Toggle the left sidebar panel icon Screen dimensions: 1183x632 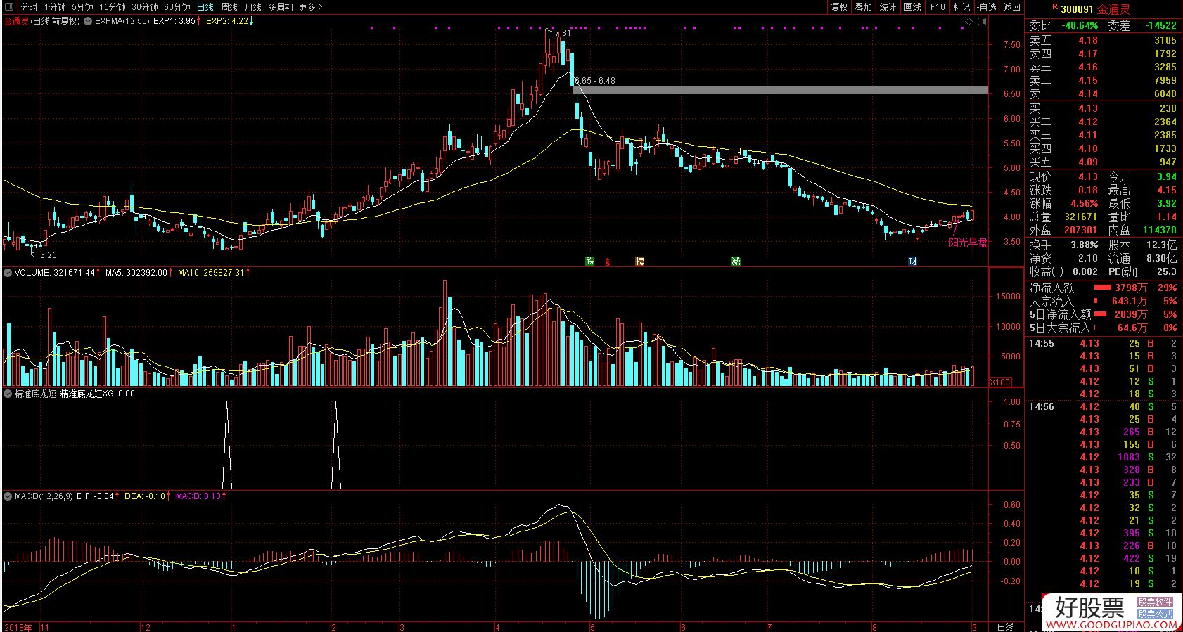point(8,7)
